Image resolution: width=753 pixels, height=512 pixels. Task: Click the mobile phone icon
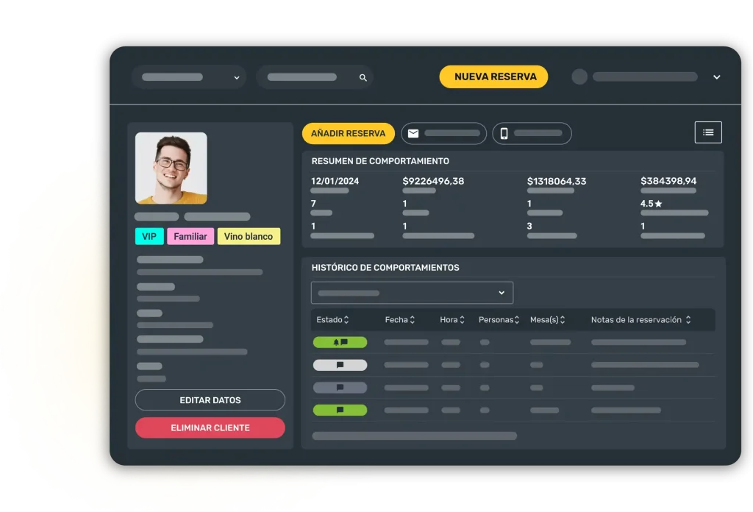[504, 133]
